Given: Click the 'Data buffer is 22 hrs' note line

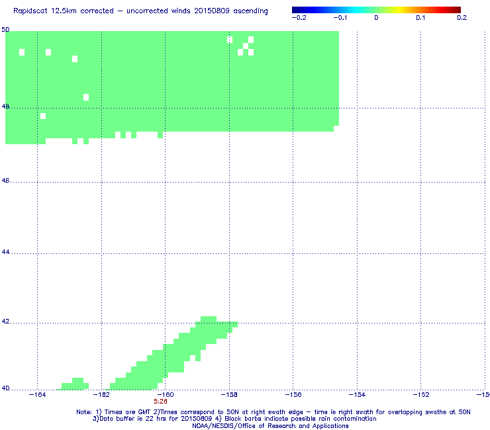Looking at the screenshot, I should click(234, 419).
